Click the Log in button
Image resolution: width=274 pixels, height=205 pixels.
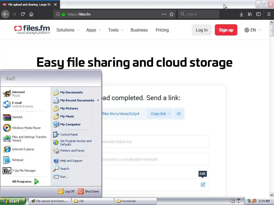click(x=202, y=30)
